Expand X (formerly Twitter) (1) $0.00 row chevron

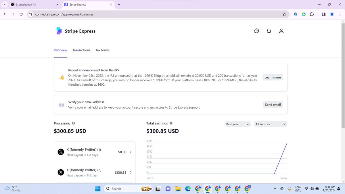pyautogui.click(x=131, y=152)
